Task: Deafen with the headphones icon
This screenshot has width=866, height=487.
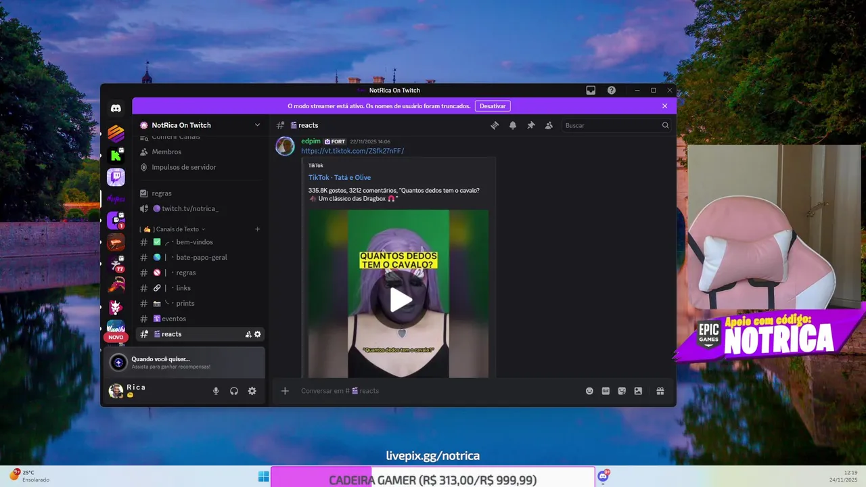Action: (x=234, y=391)
